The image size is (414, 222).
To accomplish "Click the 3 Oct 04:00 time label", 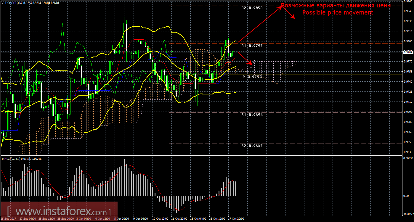I will click(84, 219).
